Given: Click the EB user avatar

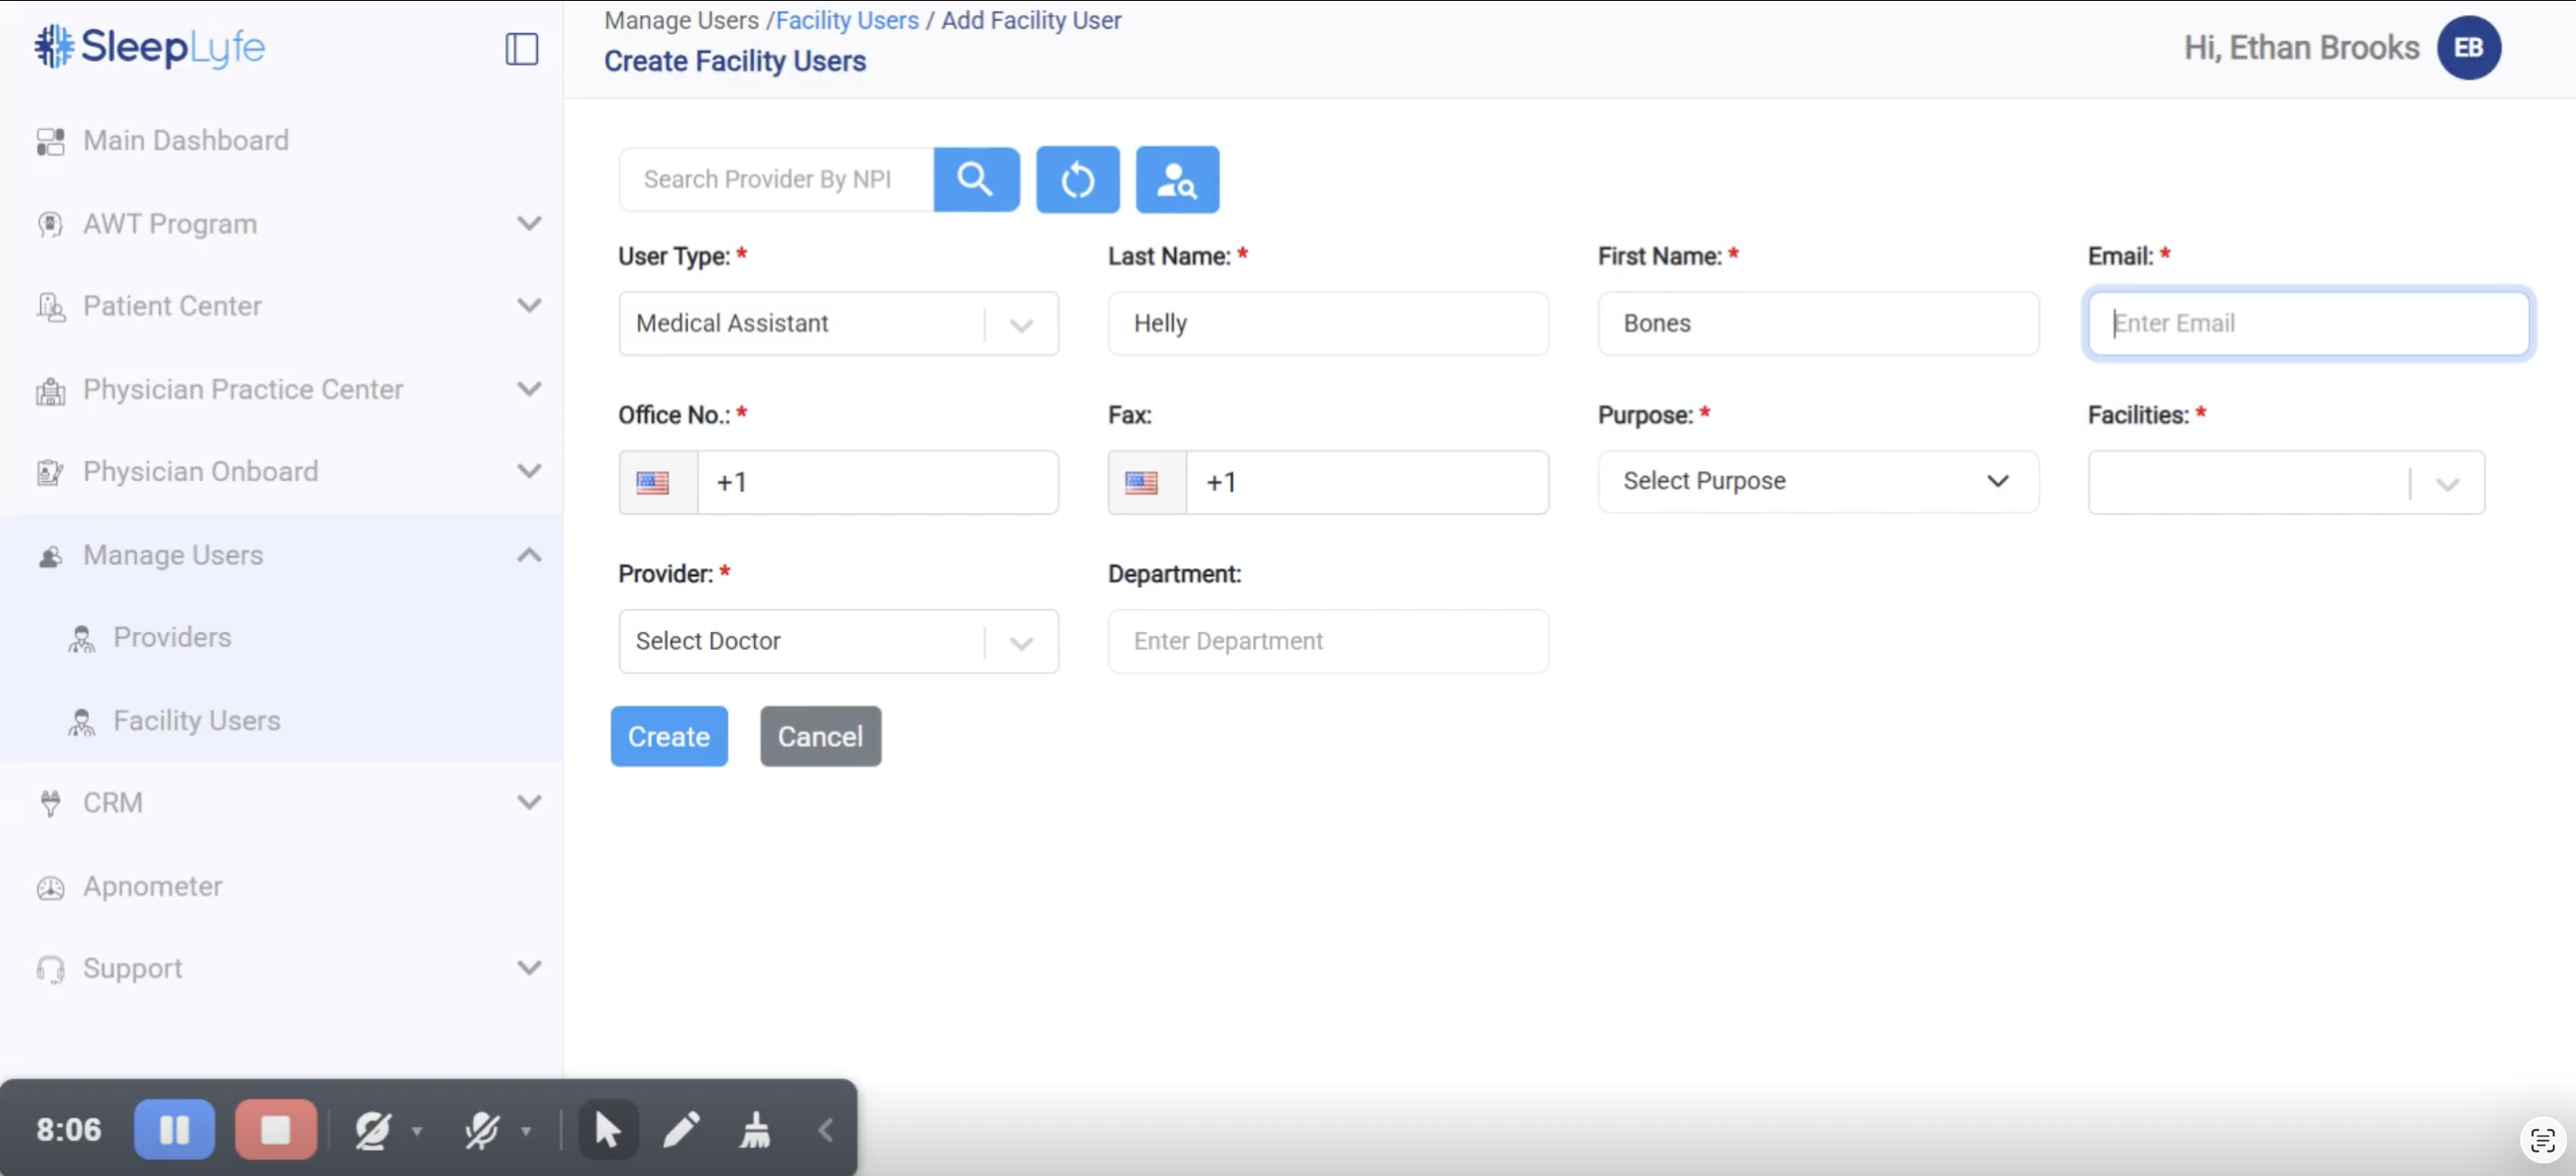Looking at the screenshot, I should click(2467, 48).
